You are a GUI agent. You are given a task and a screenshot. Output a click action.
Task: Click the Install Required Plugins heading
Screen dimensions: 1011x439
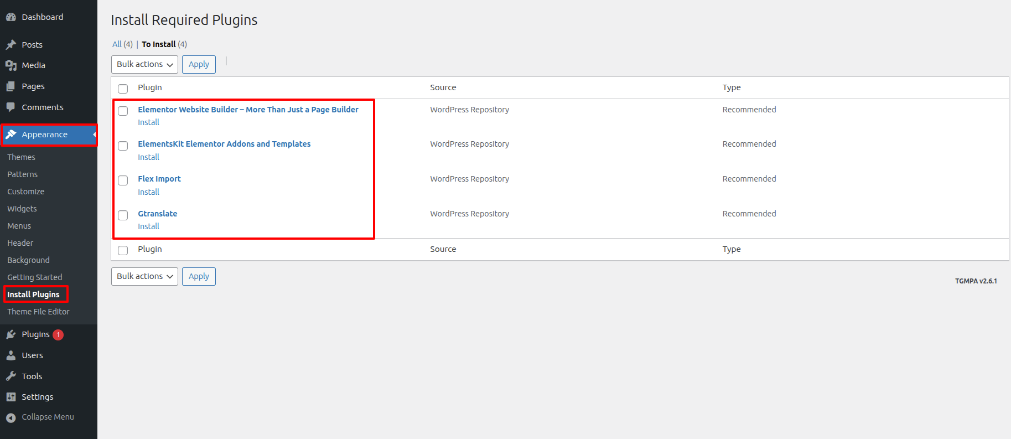click(184, 20)
